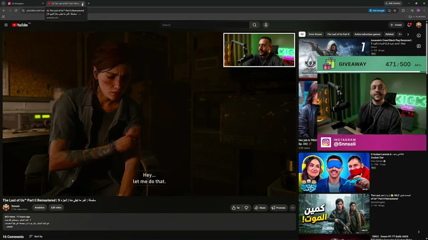Open the Create menu button

(x=396, y=25)
